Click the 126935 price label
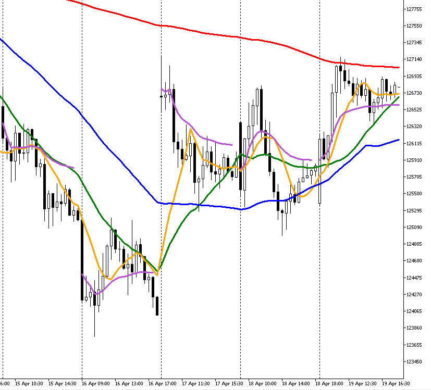Viewport: 431px width, 390px height. [x=414, y=77]
